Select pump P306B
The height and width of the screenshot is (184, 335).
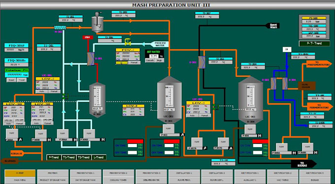tap(89, 133)
